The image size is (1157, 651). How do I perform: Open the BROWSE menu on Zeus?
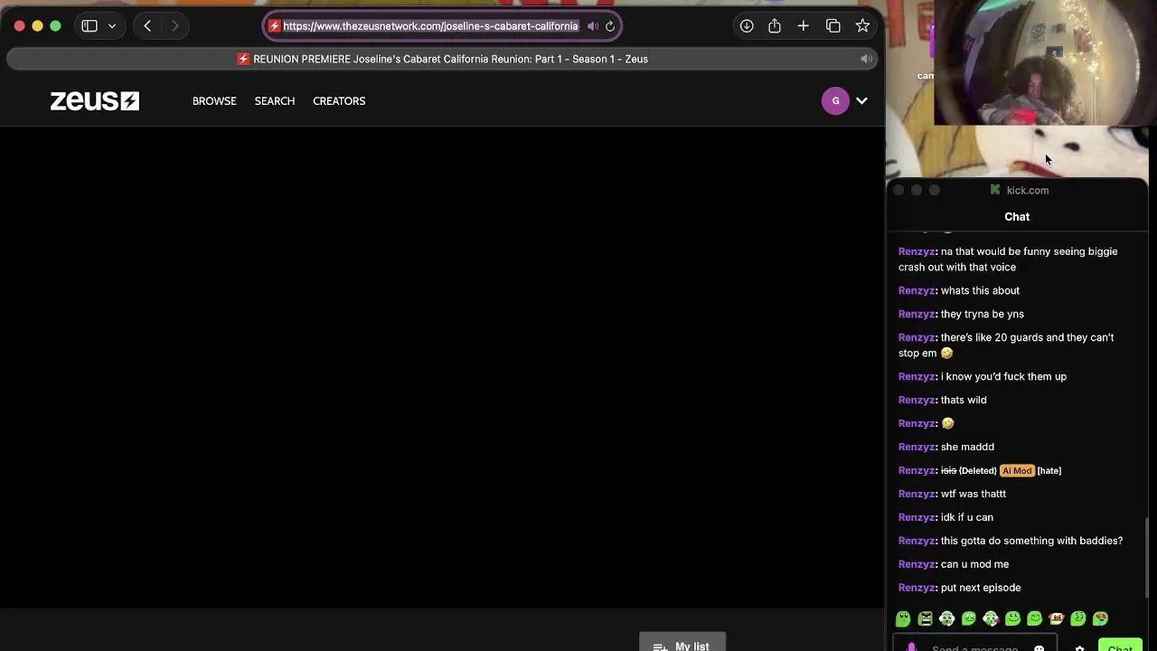click(214, 101)
